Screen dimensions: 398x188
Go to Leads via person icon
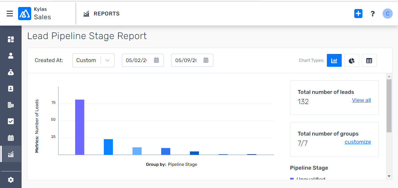point(11,56)
